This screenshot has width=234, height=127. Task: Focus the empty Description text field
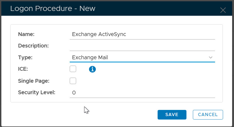[x=142, y=46]
